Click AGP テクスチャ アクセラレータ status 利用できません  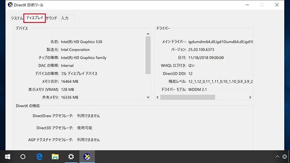tap(88, 140)
